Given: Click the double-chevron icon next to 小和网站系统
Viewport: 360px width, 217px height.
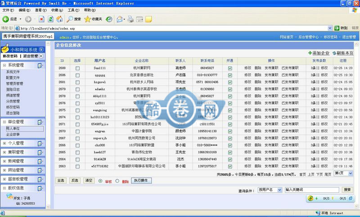Looking at the screenshot, I should point(41,49).
